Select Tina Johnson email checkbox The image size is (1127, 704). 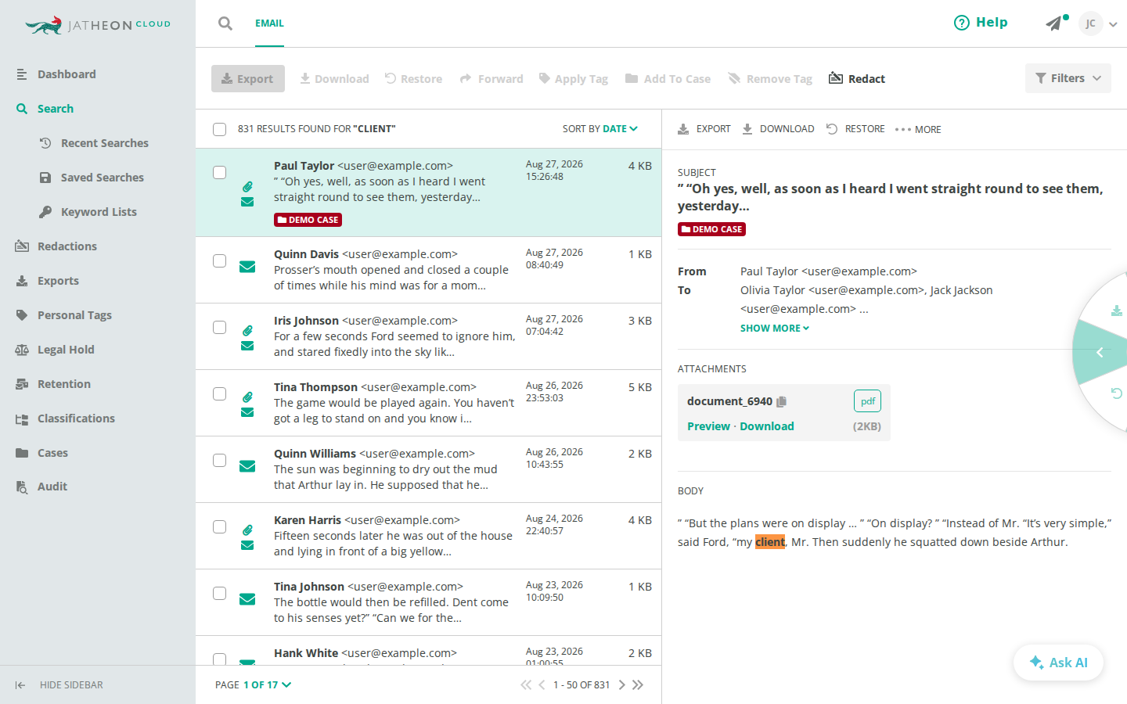(220, 593)
